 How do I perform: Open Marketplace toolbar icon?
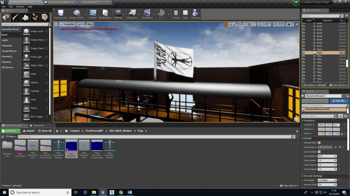pyautogui.click(x=105, y=14)
